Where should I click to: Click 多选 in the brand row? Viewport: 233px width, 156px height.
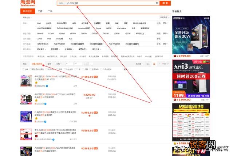159,23
